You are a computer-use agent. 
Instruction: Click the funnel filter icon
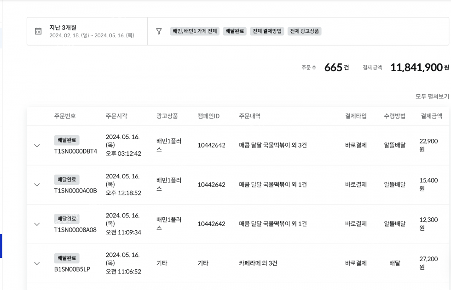(159, 31)
